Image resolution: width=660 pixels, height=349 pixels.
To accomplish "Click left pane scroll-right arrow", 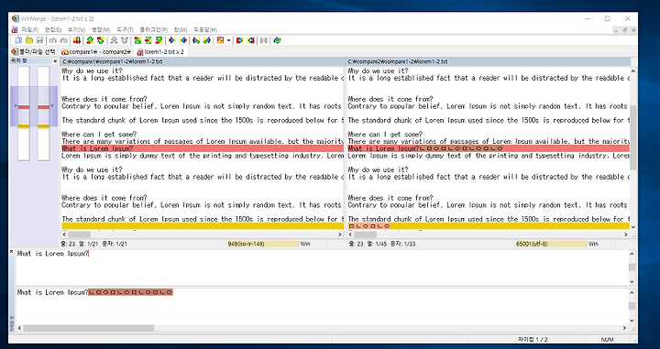I will (x=340, y=234).
